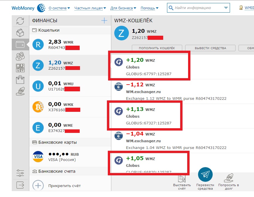The width and height of the screenshot is (254, 197).
Task: Click the +1,13 WMZ transaction amount
Action: [140, 109]
